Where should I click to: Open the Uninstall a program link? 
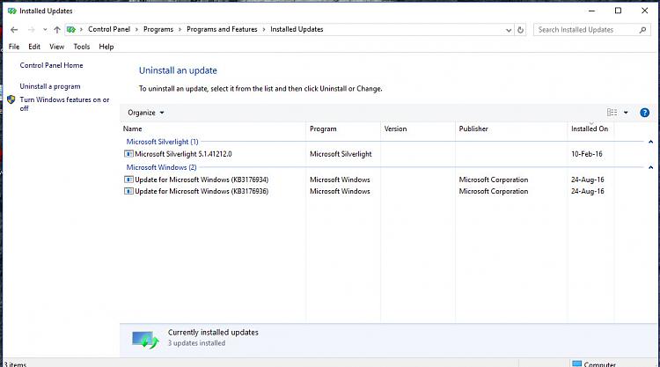coord(50,86)
